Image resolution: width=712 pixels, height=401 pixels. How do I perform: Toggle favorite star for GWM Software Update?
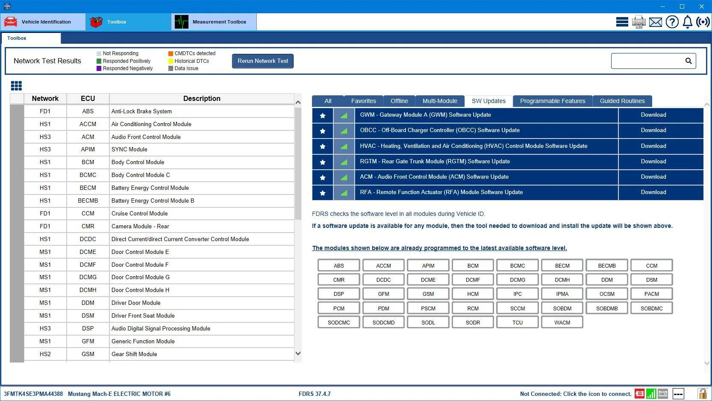tap(323, 115)
